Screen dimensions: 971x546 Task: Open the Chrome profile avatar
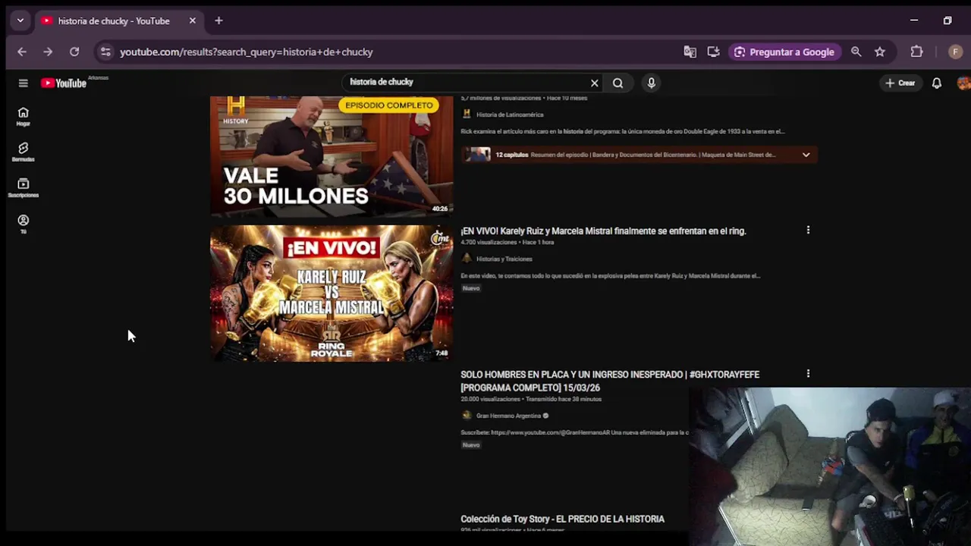[x=955, y=52]
